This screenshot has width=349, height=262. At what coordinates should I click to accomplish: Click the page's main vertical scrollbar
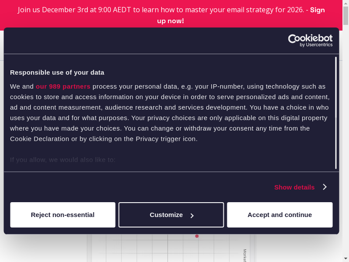tap(346, 131)
